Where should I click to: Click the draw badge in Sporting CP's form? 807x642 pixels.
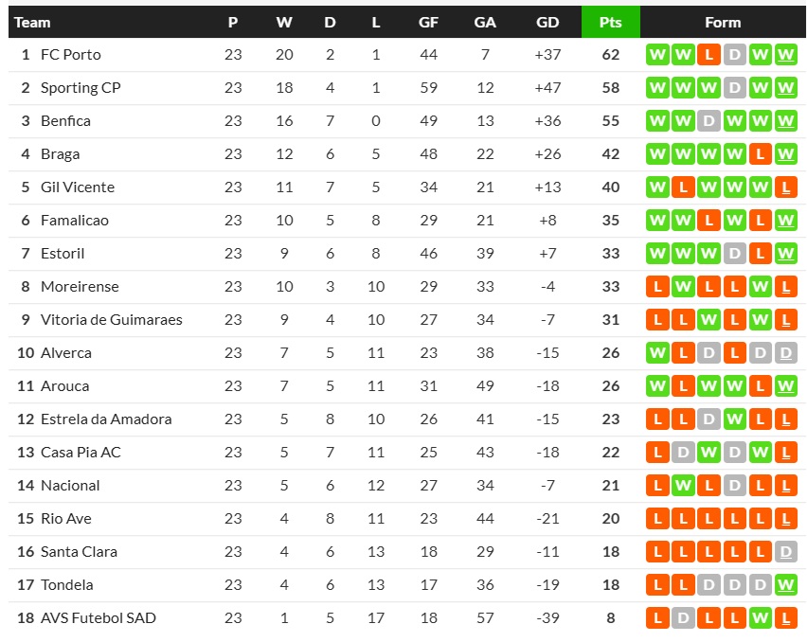pyautogui.click(x=734, y=88)
